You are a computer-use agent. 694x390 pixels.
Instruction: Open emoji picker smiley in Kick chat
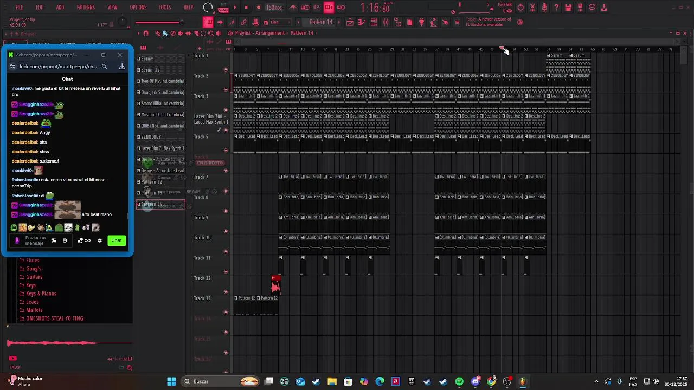tap(65, 240)
